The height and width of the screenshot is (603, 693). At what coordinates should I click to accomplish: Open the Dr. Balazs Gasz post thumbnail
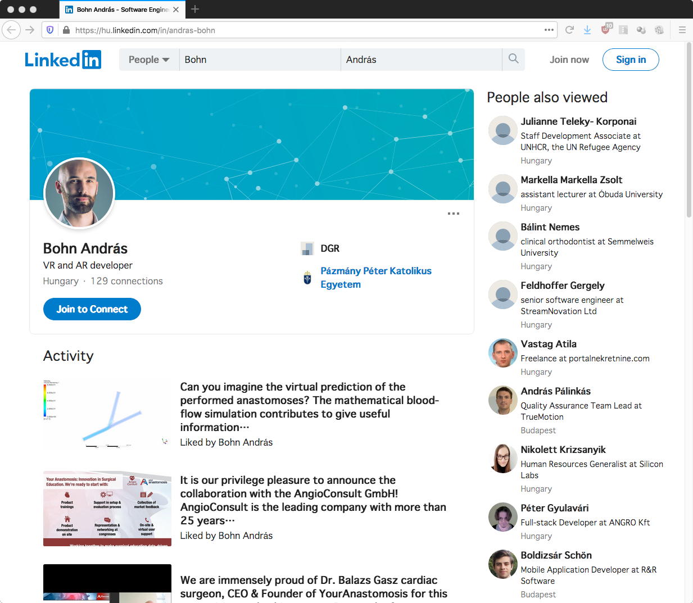point(107,583)
